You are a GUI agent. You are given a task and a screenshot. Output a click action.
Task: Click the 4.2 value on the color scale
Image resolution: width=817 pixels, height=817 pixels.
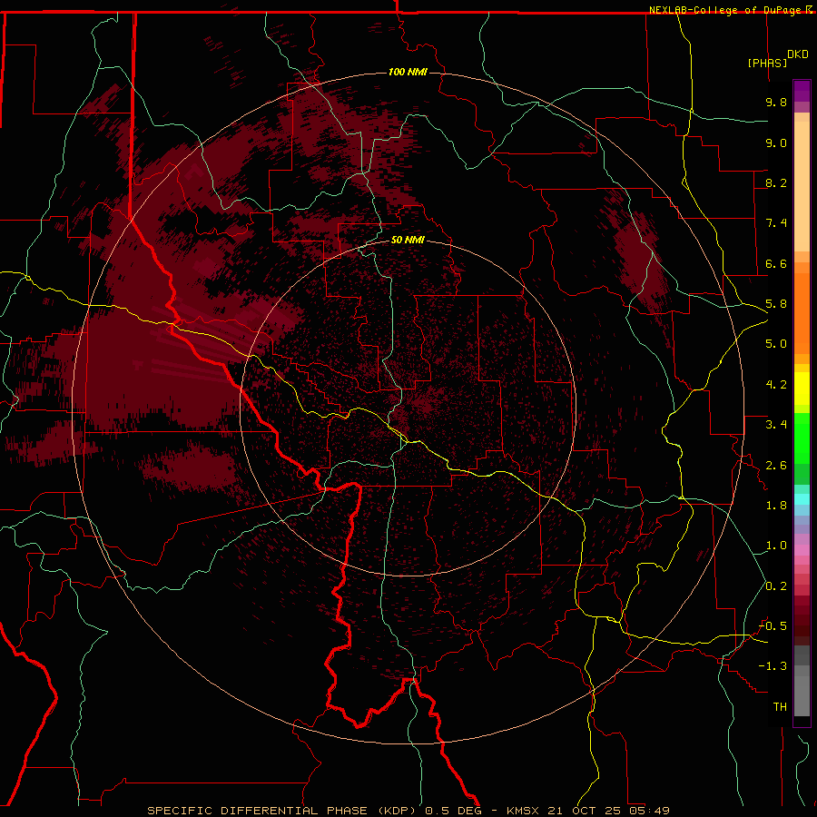pos(776,385)
